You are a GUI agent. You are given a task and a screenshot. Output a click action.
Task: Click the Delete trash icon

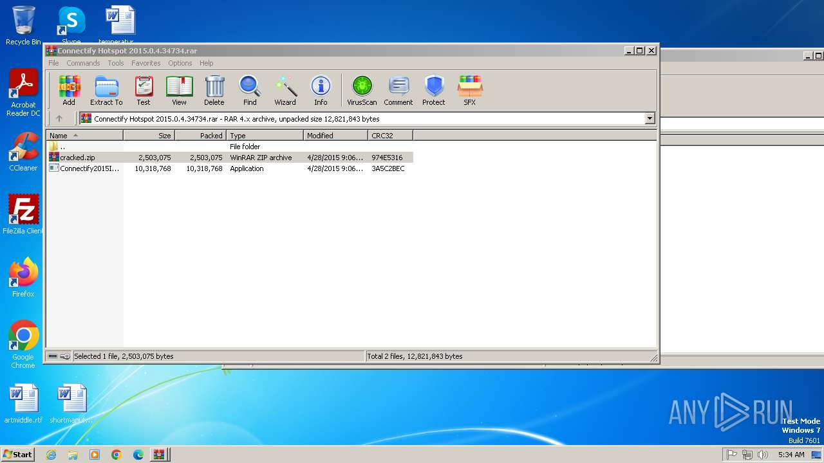(214, 90)
